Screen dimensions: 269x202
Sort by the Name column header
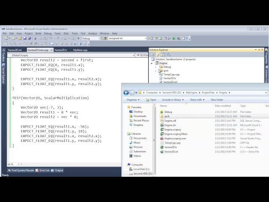pos(164,106)
